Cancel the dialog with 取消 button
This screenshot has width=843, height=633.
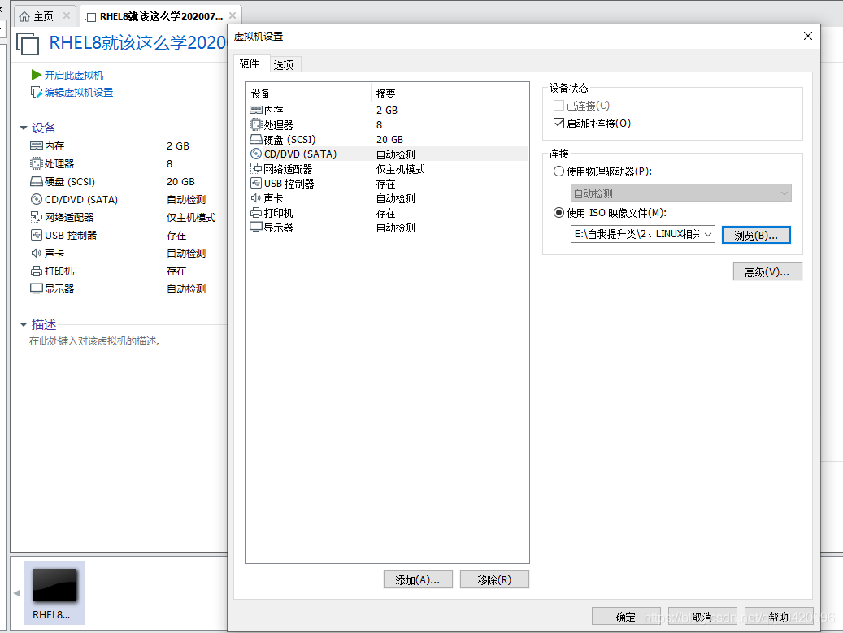[702, 616]
